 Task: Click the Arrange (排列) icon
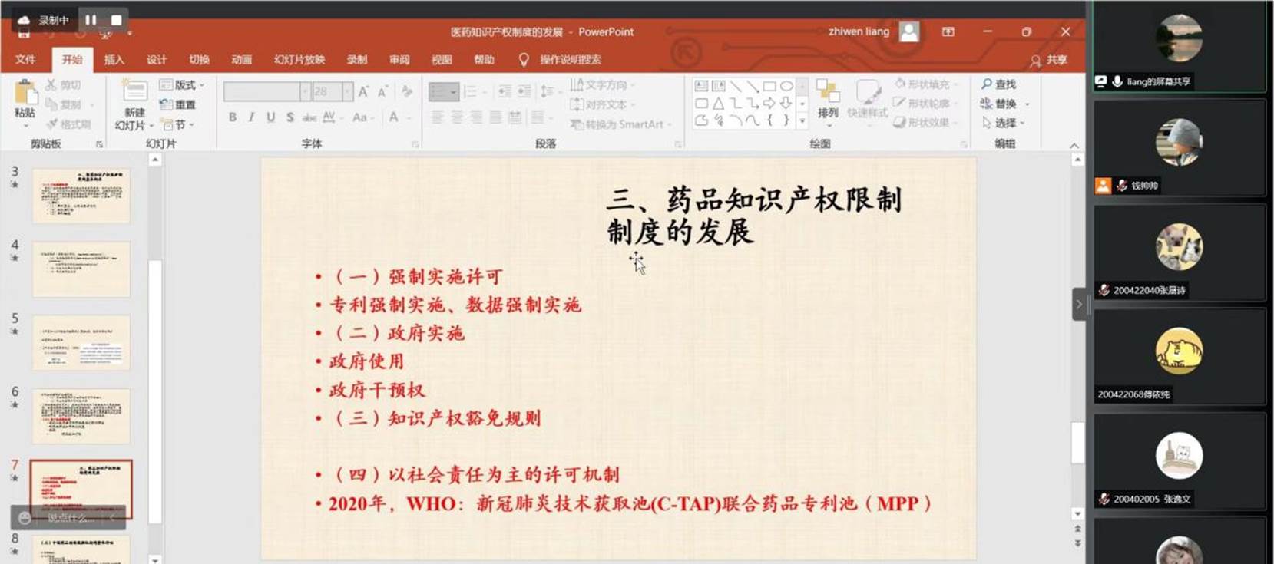tap(827, 95)
